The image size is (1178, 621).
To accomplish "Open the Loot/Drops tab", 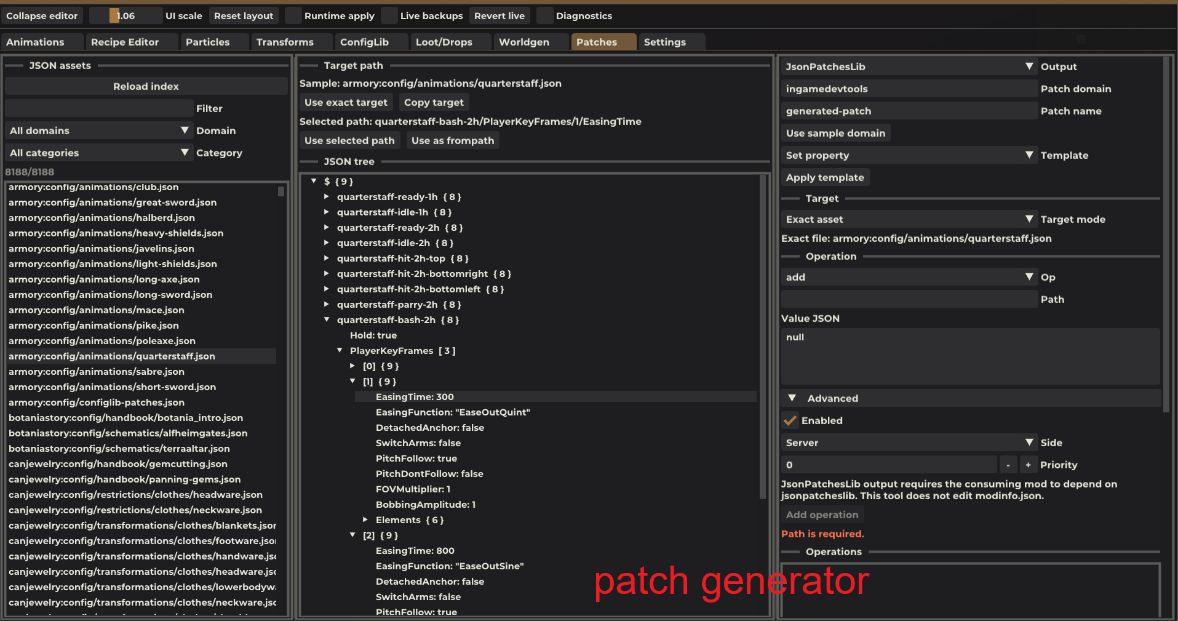I will click(451, 42).
